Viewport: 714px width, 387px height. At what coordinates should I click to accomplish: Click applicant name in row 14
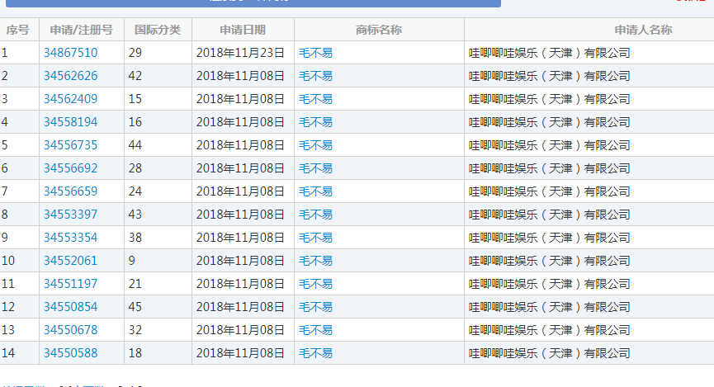pos(550,353)
